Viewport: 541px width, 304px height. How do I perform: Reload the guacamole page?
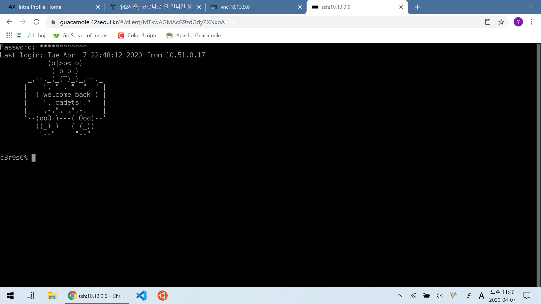[x=36, y=22]
